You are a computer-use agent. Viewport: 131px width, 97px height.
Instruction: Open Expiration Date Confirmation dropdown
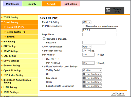tap(92, 86)
